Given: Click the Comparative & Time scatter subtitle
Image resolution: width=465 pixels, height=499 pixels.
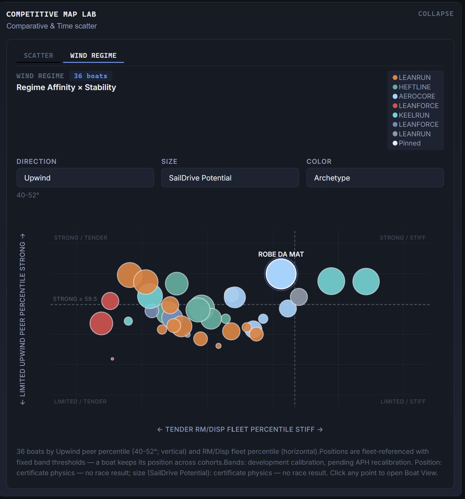Looking at the screenshot, I should [52, 26].
